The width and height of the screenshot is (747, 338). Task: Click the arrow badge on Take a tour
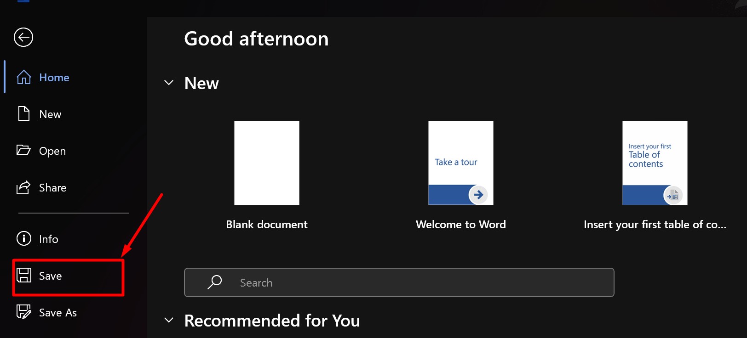478,195
